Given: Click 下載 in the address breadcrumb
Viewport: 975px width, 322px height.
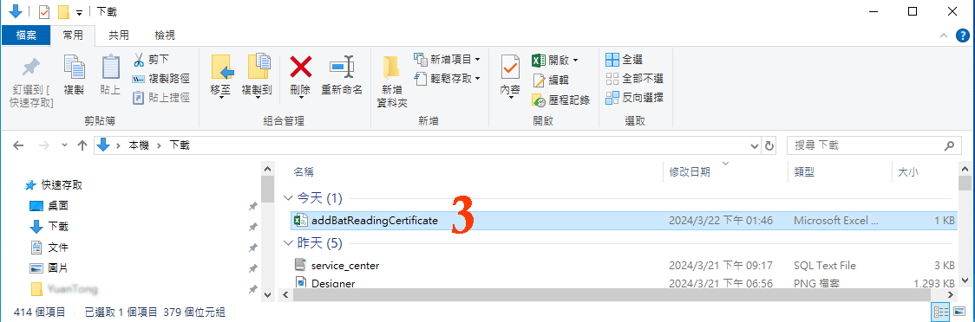Looking at the screenshot, I should coord(179,145).
